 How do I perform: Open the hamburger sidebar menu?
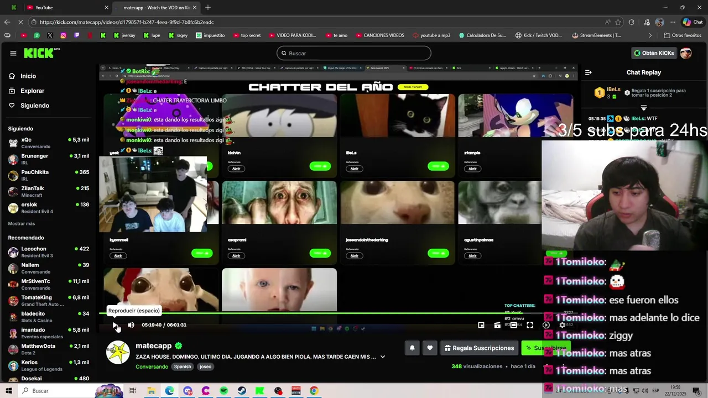click(13, 53)
